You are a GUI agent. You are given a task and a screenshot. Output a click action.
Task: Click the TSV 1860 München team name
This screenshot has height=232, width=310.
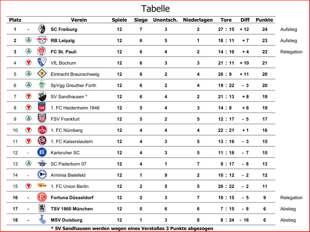(x=72, y=209)
